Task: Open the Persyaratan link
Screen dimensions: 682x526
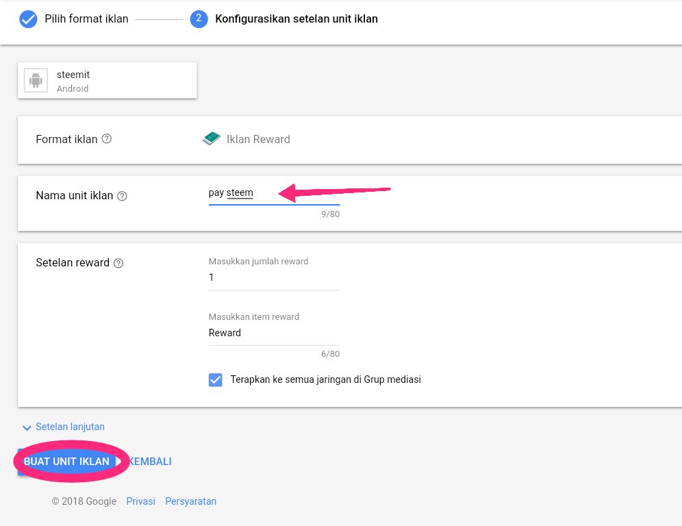Action: tap(190, 501)
